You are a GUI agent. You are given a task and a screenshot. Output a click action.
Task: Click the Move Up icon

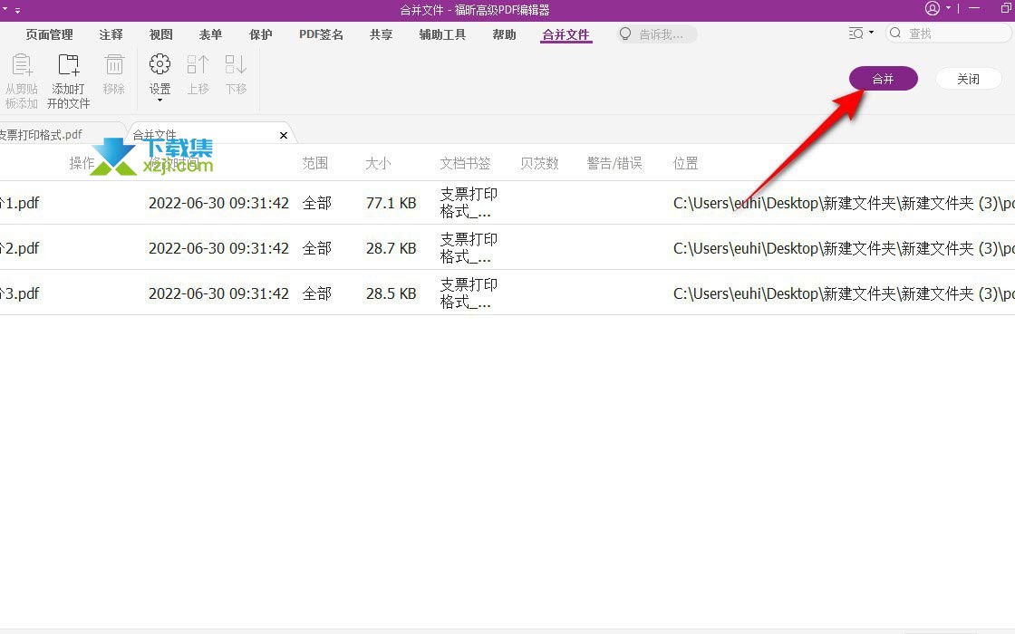point(198,64)
